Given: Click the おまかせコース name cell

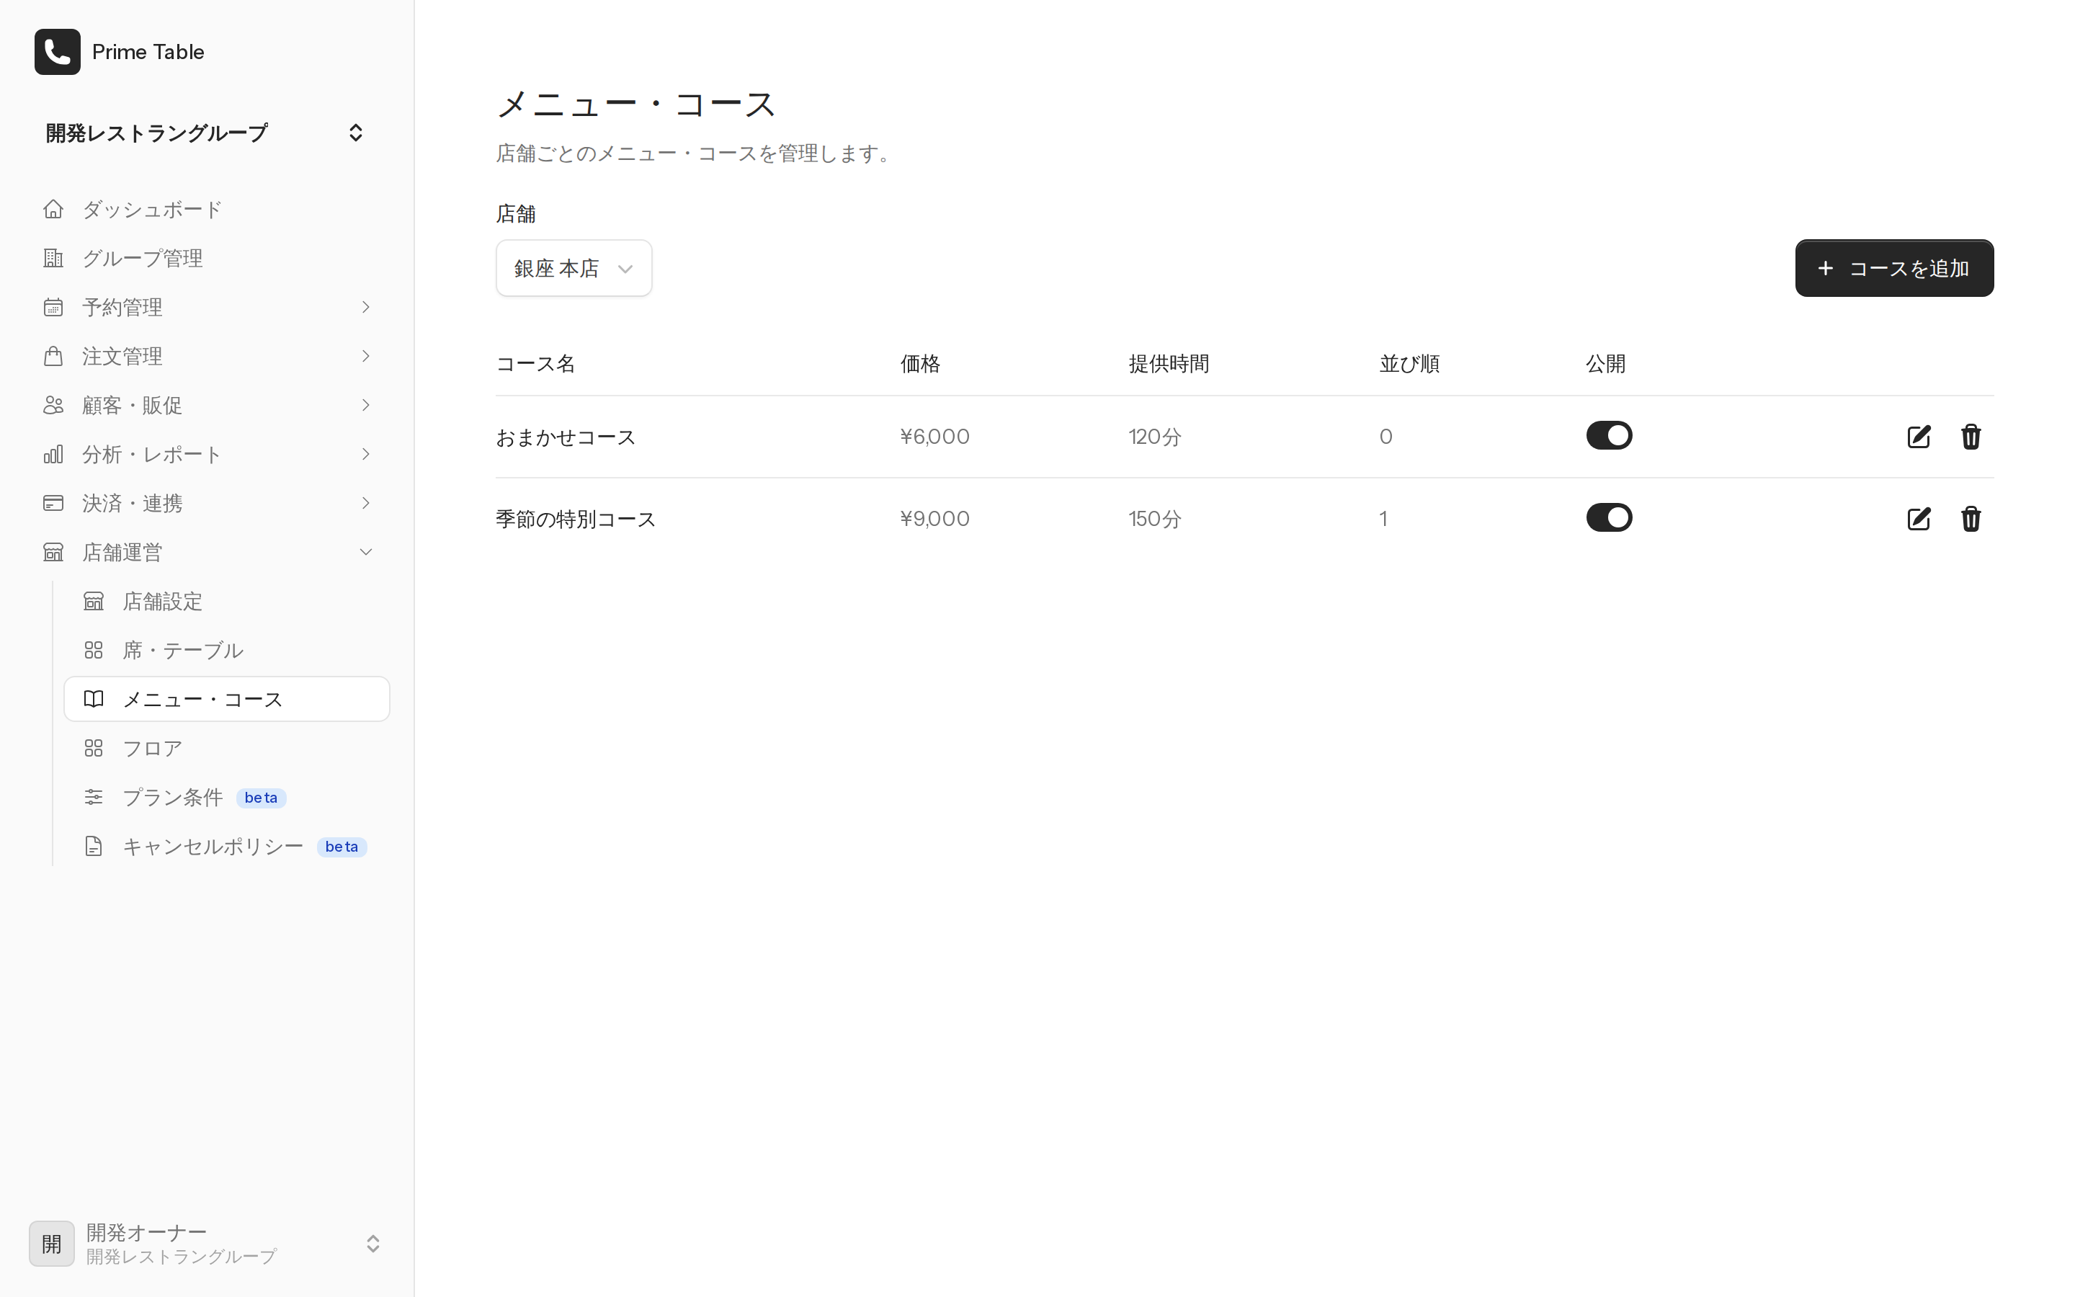Looking at the screenshot, I should [566, 437].
